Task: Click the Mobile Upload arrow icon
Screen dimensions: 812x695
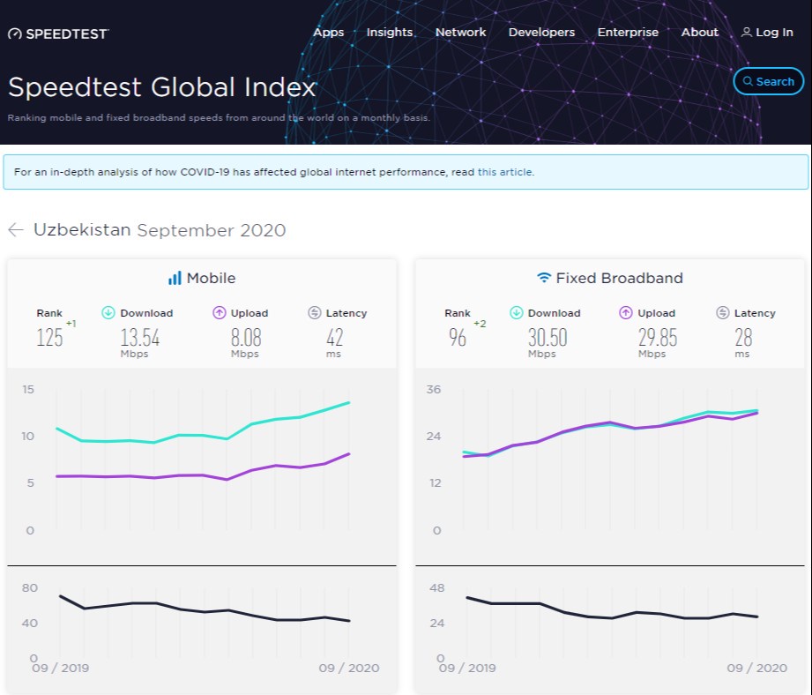Action: [220, 313]
